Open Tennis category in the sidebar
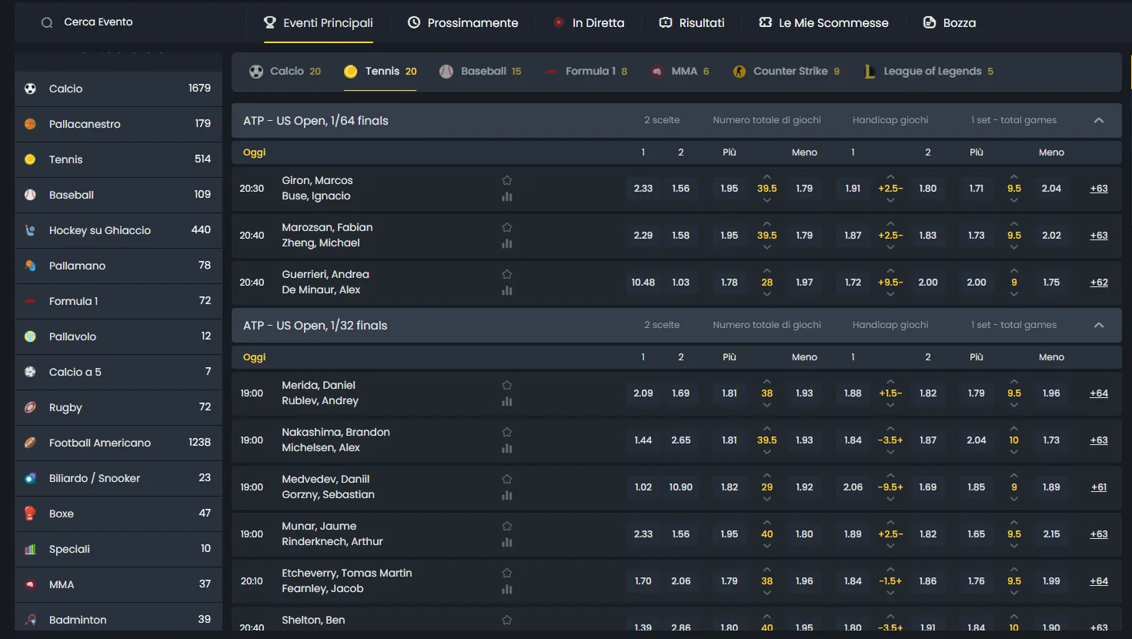This screenshot has width=1132, height=639. (119, 159)
